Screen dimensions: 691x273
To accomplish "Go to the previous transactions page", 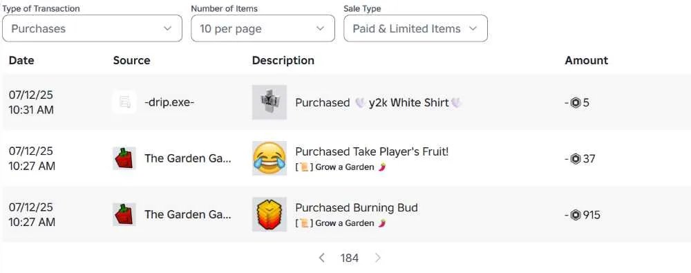I will pyautogui.click(x=322, y=258).
